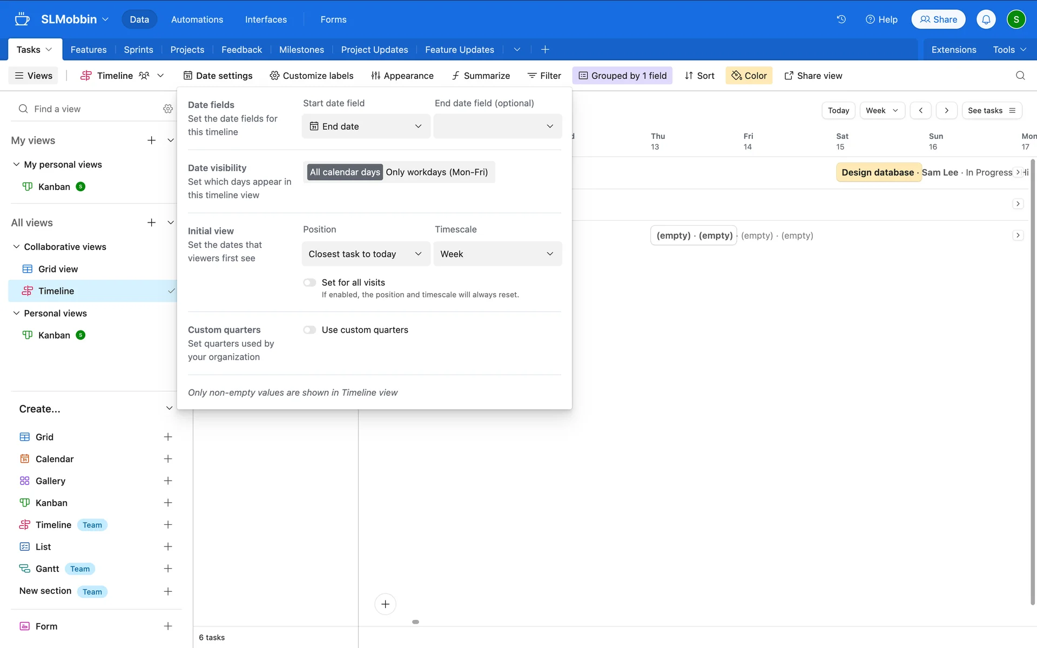This screenshot has height=648, width=1037.
Task: Open the Timescale Week dropdown
Action: [497, 254]
